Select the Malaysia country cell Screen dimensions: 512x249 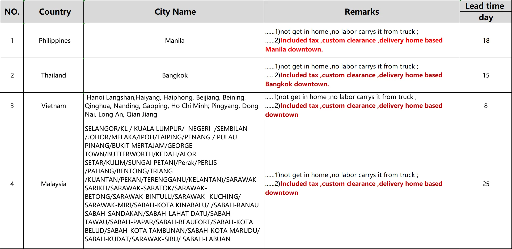[x=54, y=184]
